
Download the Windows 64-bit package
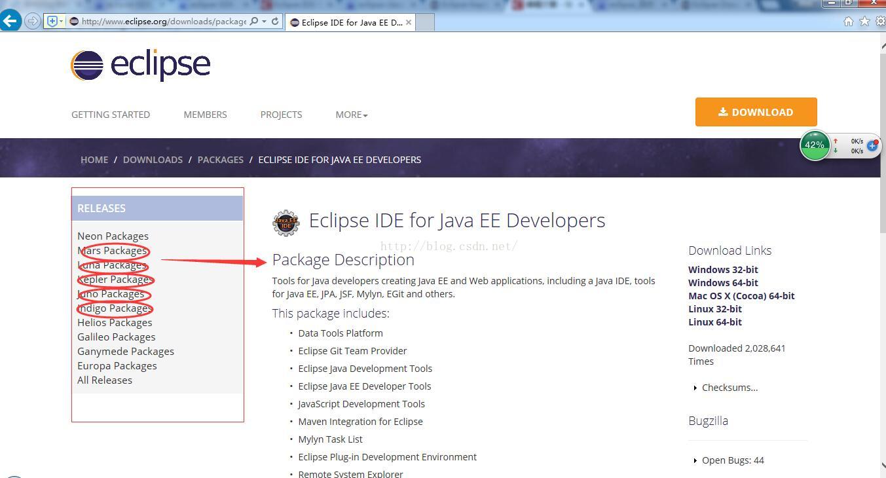[723, 282]
